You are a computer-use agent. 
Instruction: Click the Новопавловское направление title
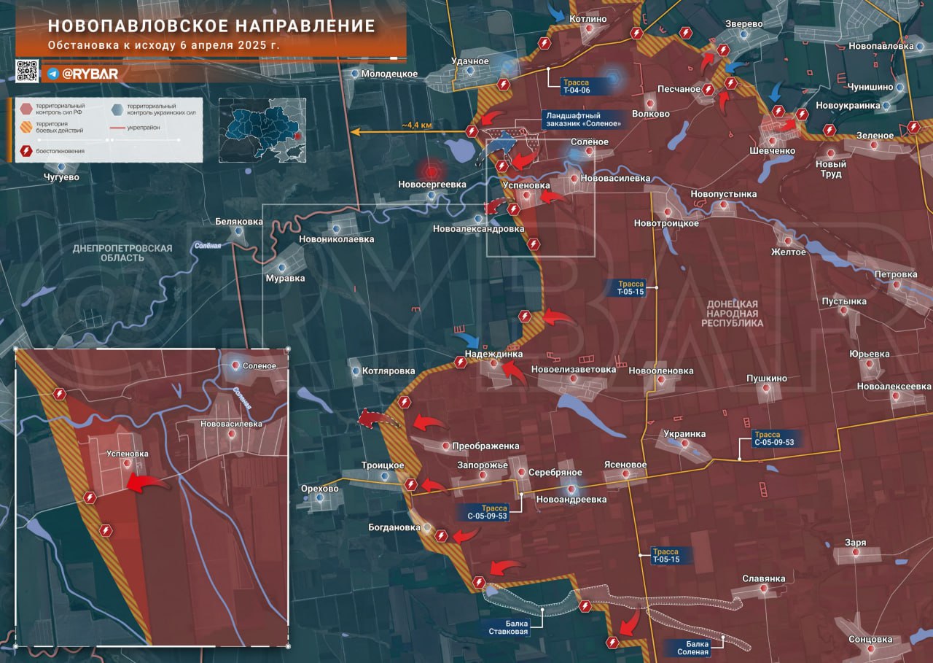pyautogui.click(x=211, y=27)
